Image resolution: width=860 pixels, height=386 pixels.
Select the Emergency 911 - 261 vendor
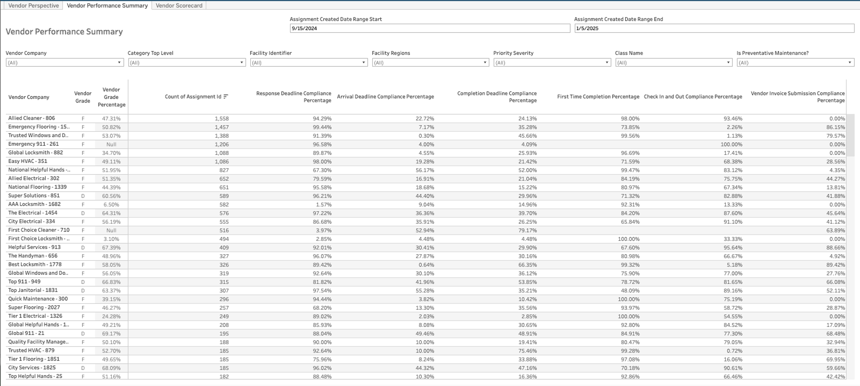(33, 144)
